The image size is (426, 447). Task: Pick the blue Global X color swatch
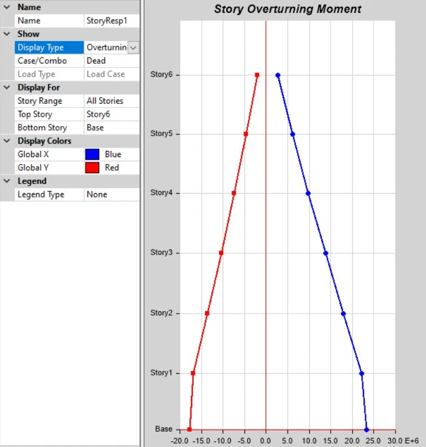92,154
